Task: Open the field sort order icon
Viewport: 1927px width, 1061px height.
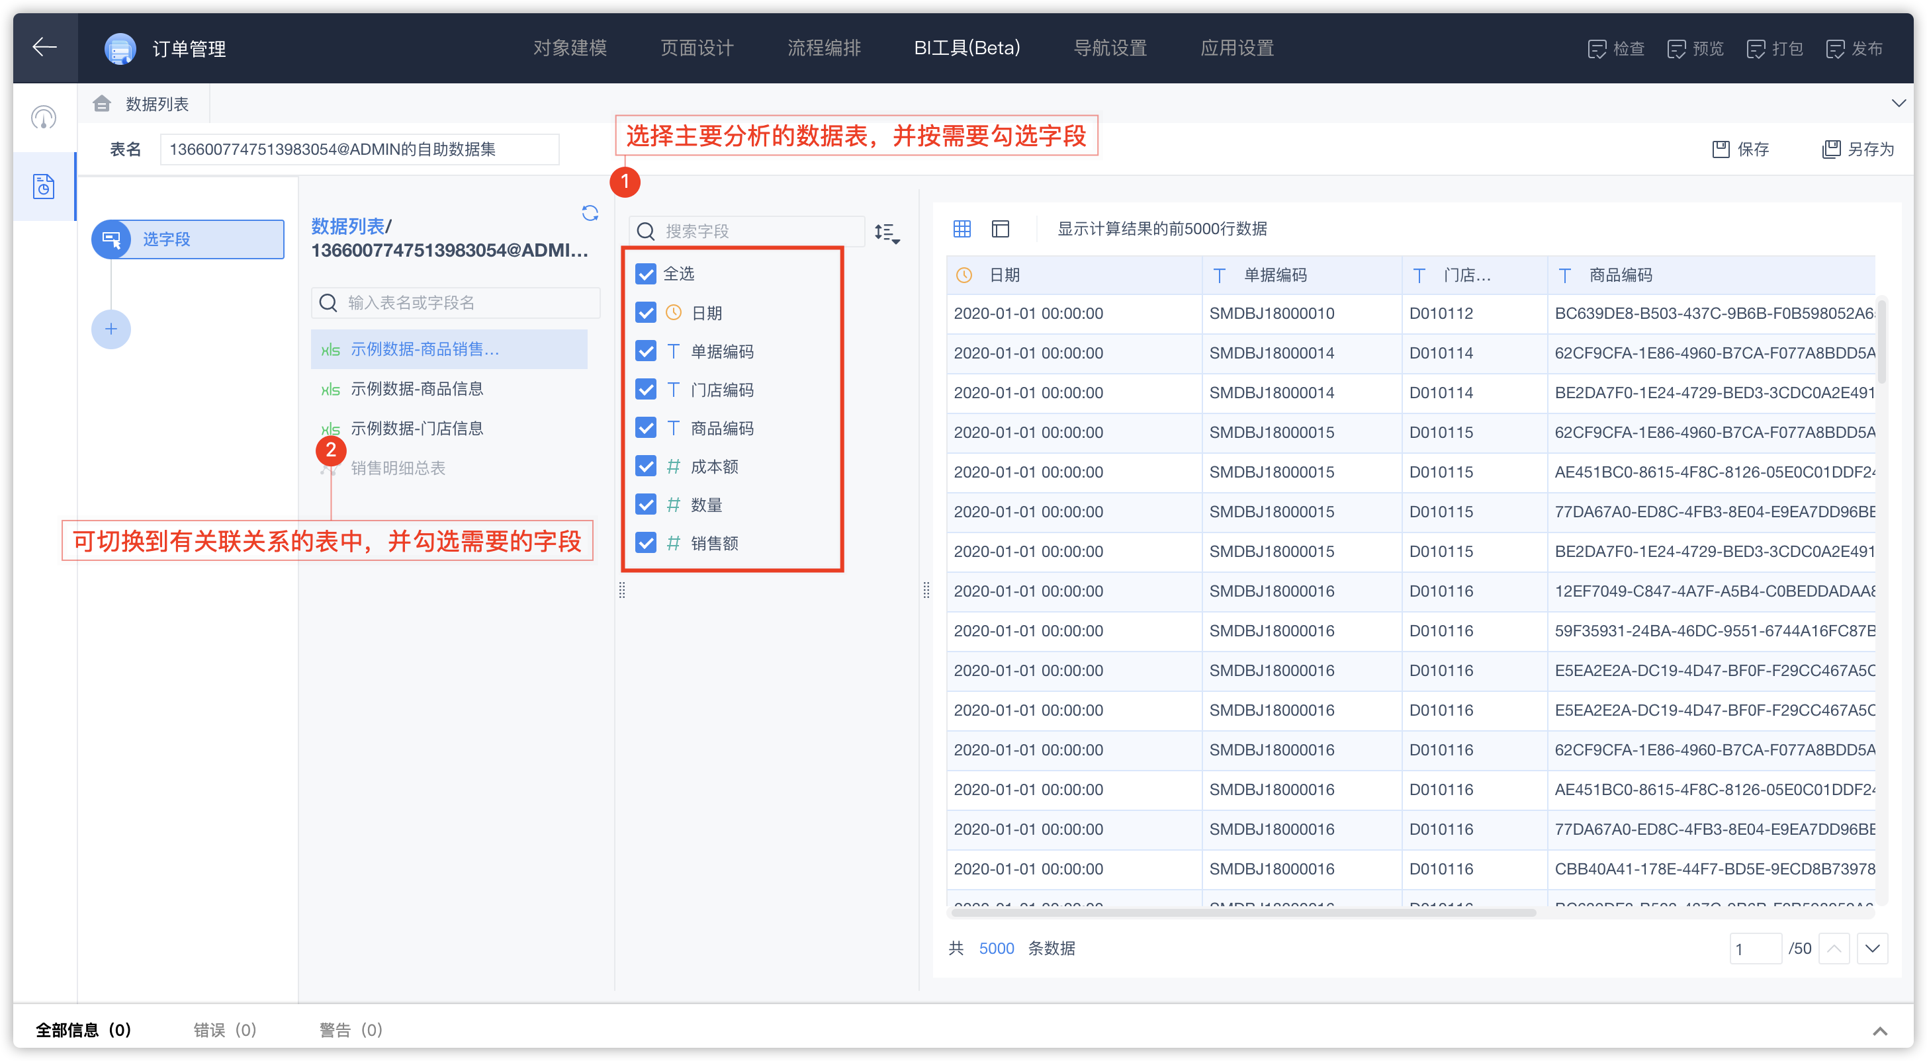Action: (x=887, y=233)
